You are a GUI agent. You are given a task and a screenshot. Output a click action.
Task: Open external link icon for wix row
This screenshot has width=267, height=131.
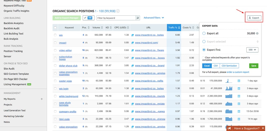[132, 35]
